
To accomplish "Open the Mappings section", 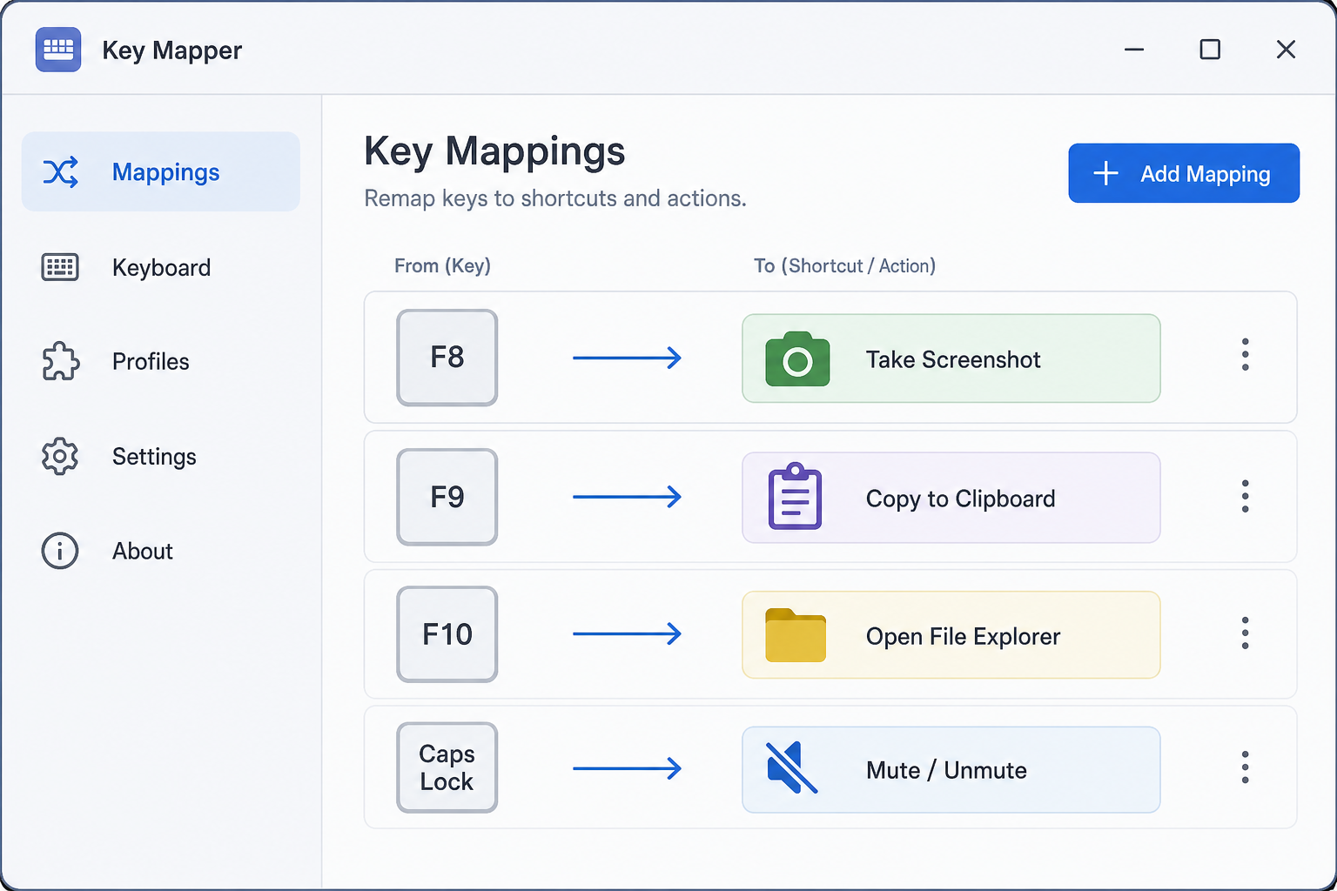I will tap(161, 171).
